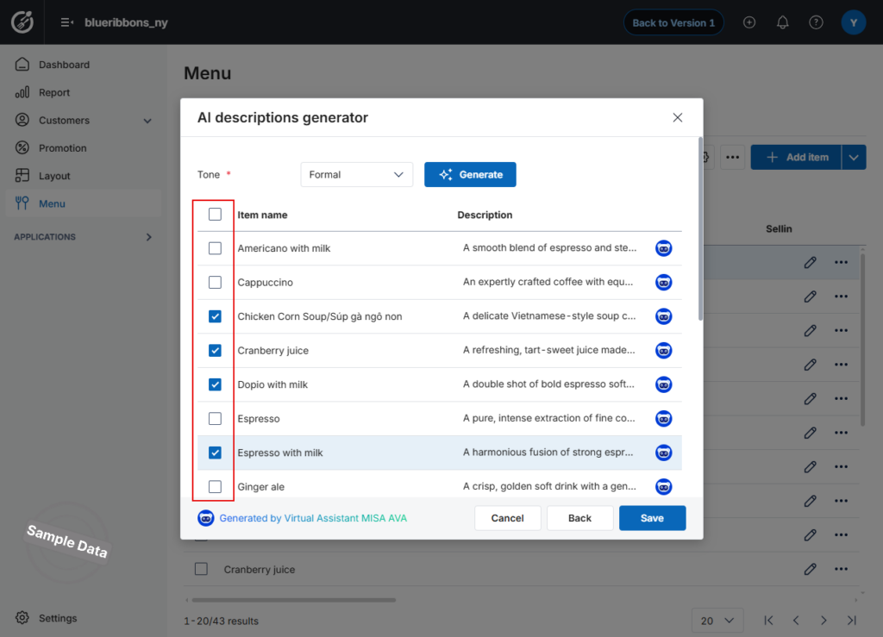Click the edit pencil in the background Cranberry juice row
The height and width of the screenshot is (637, 883).
(x=810, y=569)
